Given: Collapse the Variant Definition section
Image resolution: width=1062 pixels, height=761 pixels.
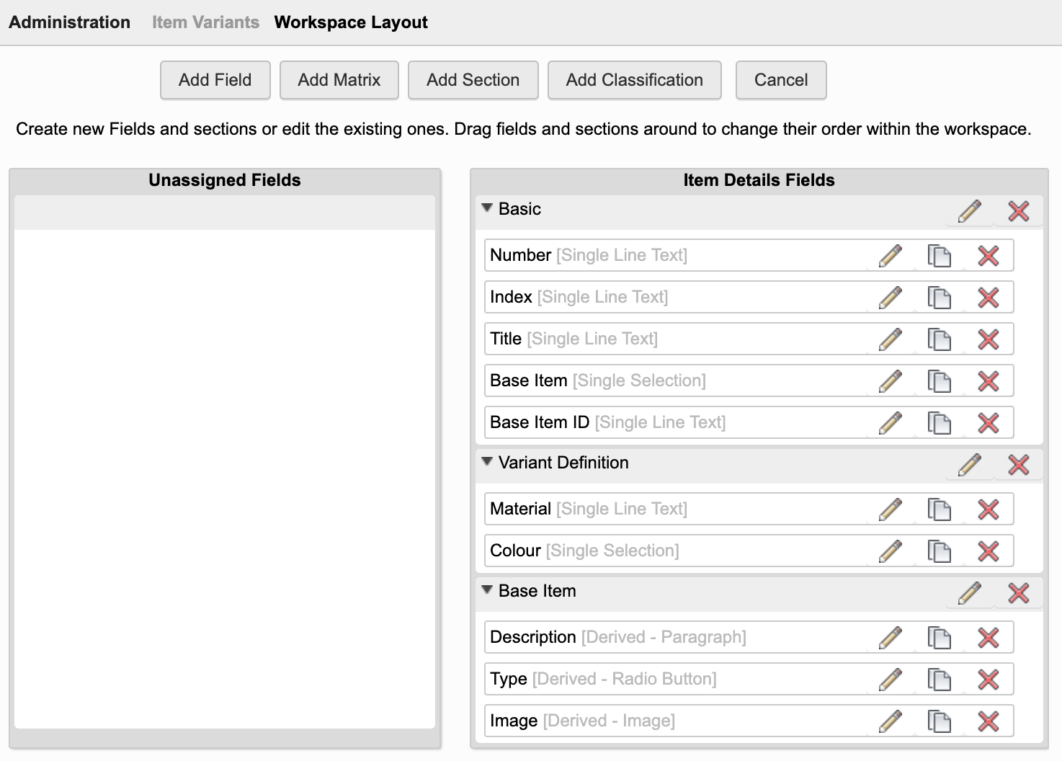Looking at the screenshot, I should coord(487,462).
